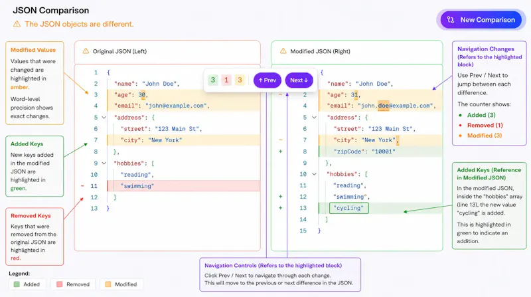Click the tilde marker beside modified "city" line
The width and height of the screenshot is (531, 297).
pos(280,140)
